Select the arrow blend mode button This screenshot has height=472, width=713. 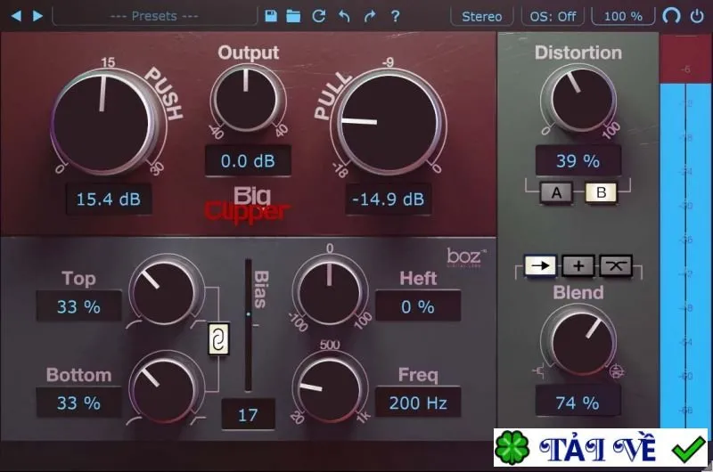click(x=540, y=265)
